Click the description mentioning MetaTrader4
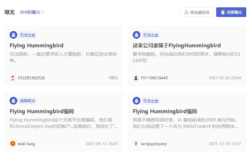Image resolution: width=252 pixels, height=156 pixels. (x=185, y=123)
